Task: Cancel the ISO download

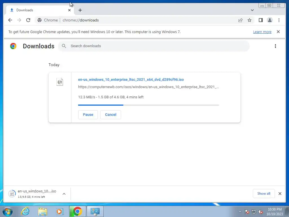Action: [x=111, y=115]
